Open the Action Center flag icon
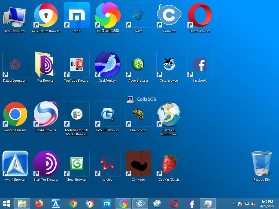This screenshot has height=209, width=279. (240, 204)
